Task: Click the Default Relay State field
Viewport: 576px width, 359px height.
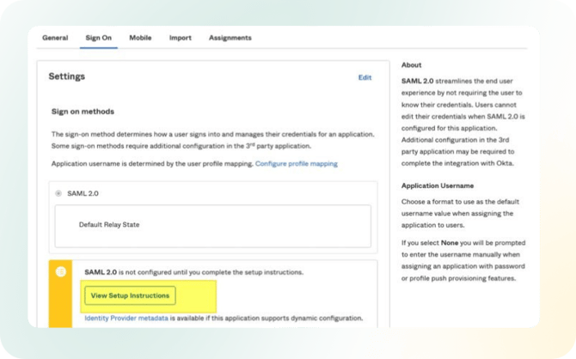Action: (x=213, y=226)
